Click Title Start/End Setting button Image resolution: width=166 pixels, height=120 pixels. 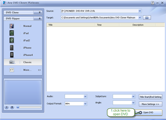pyautogui.click(x=150, y=97)
